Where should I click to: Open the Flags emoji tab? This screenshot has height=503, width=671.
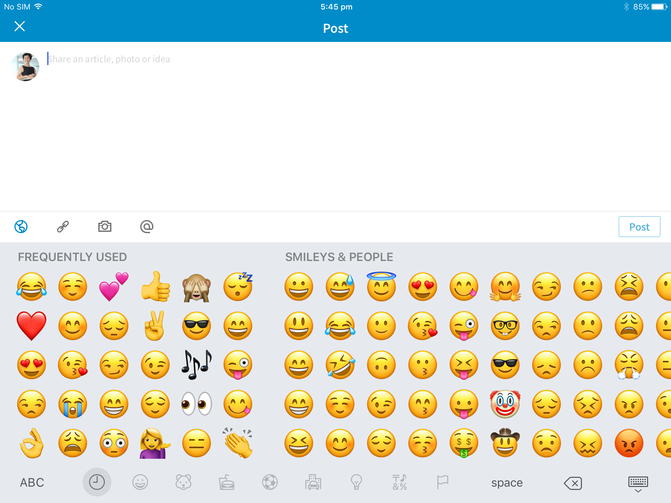tap(442, 482)
